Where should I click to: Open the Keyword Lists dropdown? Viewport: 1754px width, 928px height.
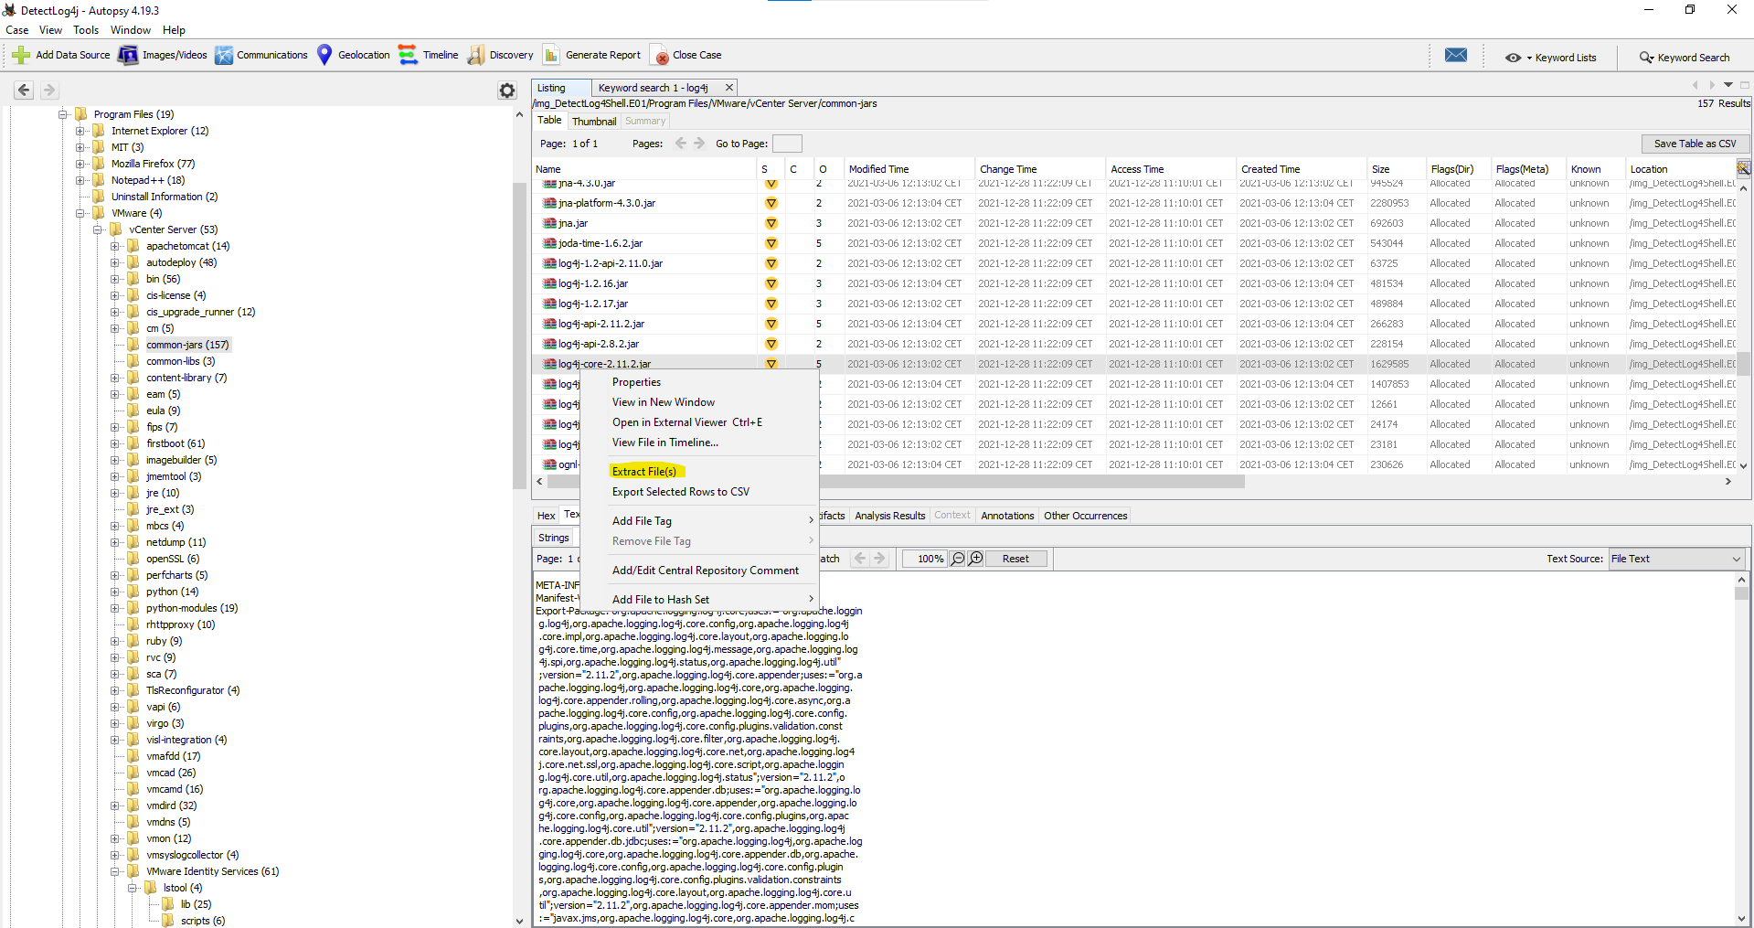tap(1552, 58)
